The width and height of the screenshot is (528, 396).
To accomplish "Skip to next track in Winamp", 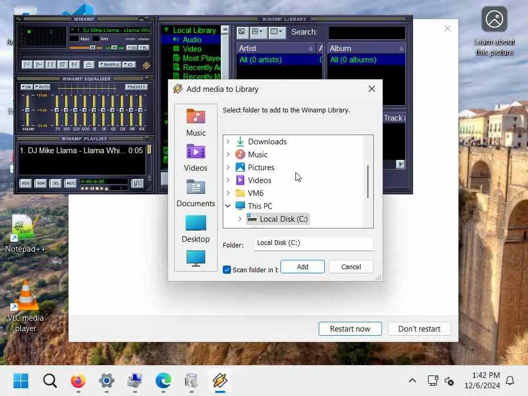I will (x=74, y=64).
